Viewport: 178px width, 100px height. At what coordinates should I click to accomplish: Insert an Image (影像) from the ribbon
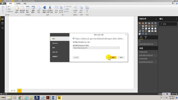(x=66, y=9)
